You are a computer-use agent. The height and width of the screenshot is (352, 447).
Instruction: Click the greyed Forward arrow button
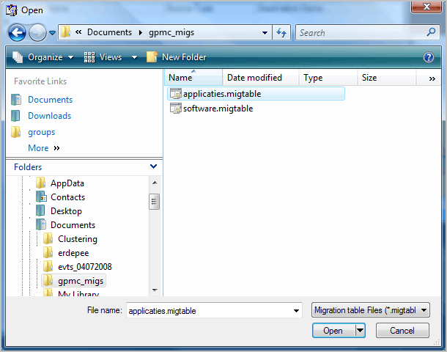(37, 33)
